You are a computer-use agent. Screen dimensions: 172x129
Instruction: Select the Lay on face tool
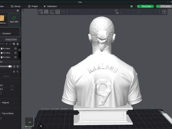89,12
